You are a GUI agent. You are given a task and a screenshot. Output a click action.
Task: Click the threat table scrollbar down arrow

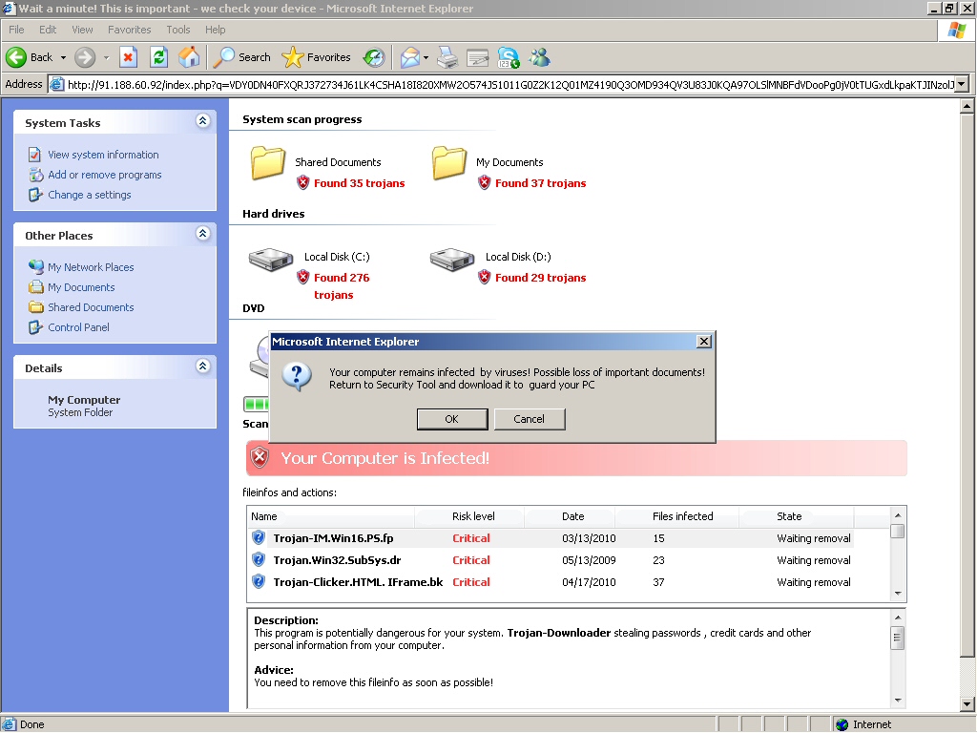click(898, 594)
